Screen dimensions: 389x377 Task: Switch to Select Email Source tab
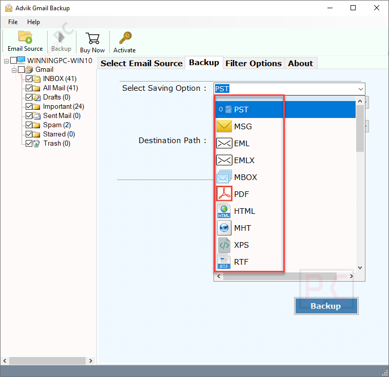(x=142, y=63)
